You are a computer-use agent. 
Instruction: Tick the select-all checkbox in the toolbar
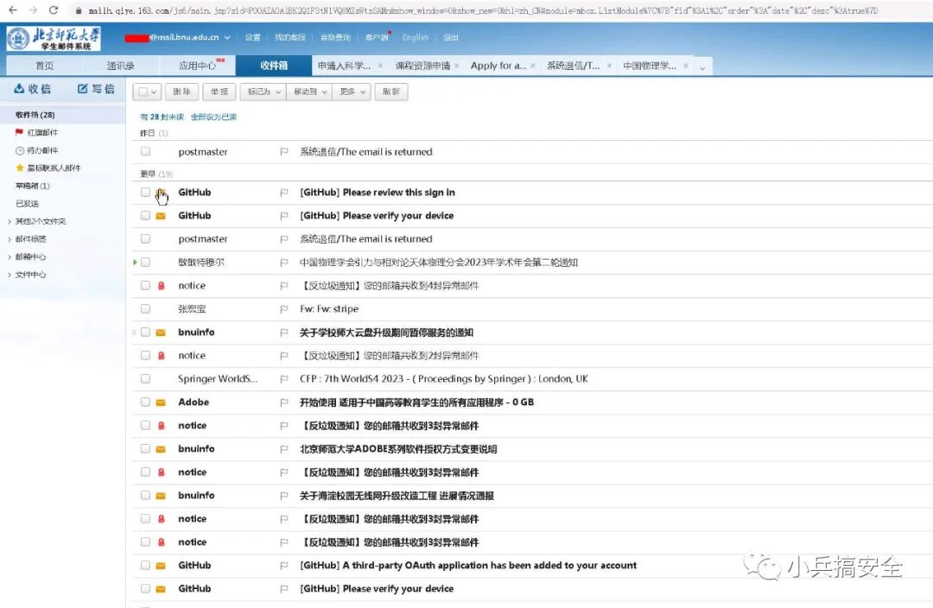[x=143, y=92]
